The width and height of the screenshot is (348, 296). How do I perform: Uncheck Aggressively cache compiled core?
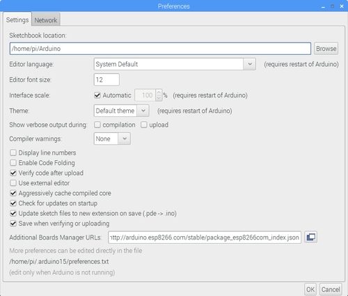[x=13, y=193]
